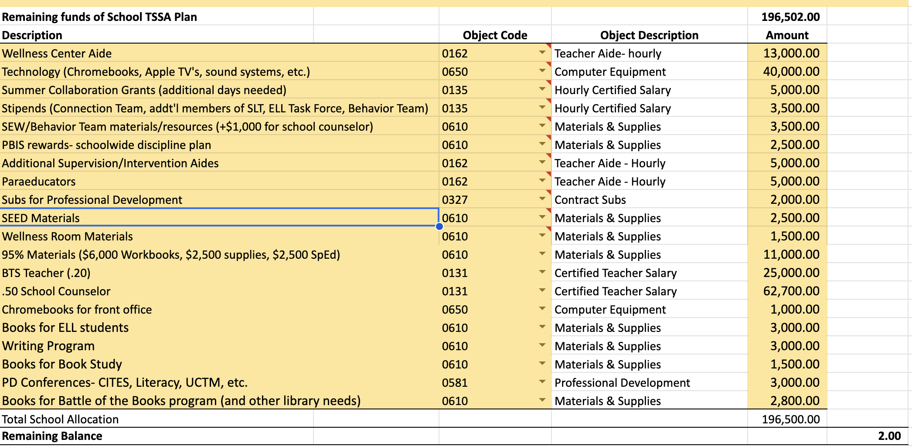Screen dimensions: 912x446
Task: Click the Amount column header cell
Action: click(787, 35)
